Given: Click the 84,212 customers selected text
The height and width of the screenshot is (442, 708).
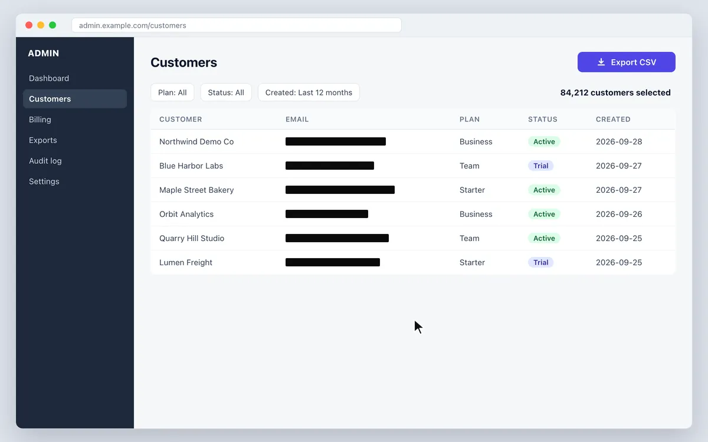Looking at the screenshot, I should [615, 93].
